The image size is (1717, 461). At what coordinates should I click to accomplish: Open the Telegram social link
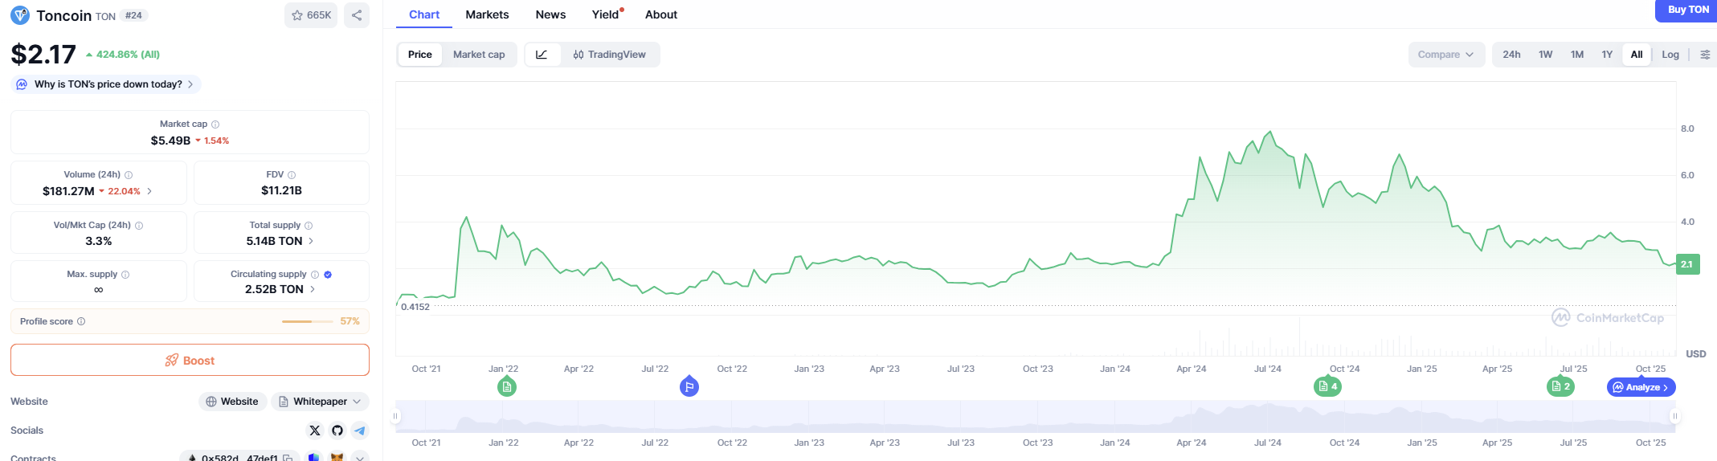pos(360,430)
